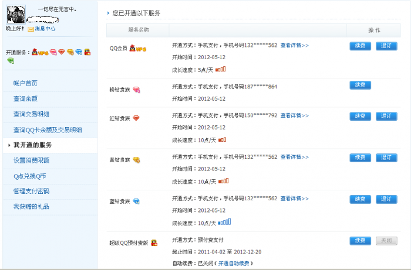411x270 pixels.
Task: Click 退订 button for 蓝钻贵族
Action: [386, 199]
